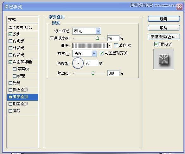Image resolution: width=185 pixels, height=154 pixels.
Task: Click the 取消 cancel button
Action: click(x=164, y=28)
